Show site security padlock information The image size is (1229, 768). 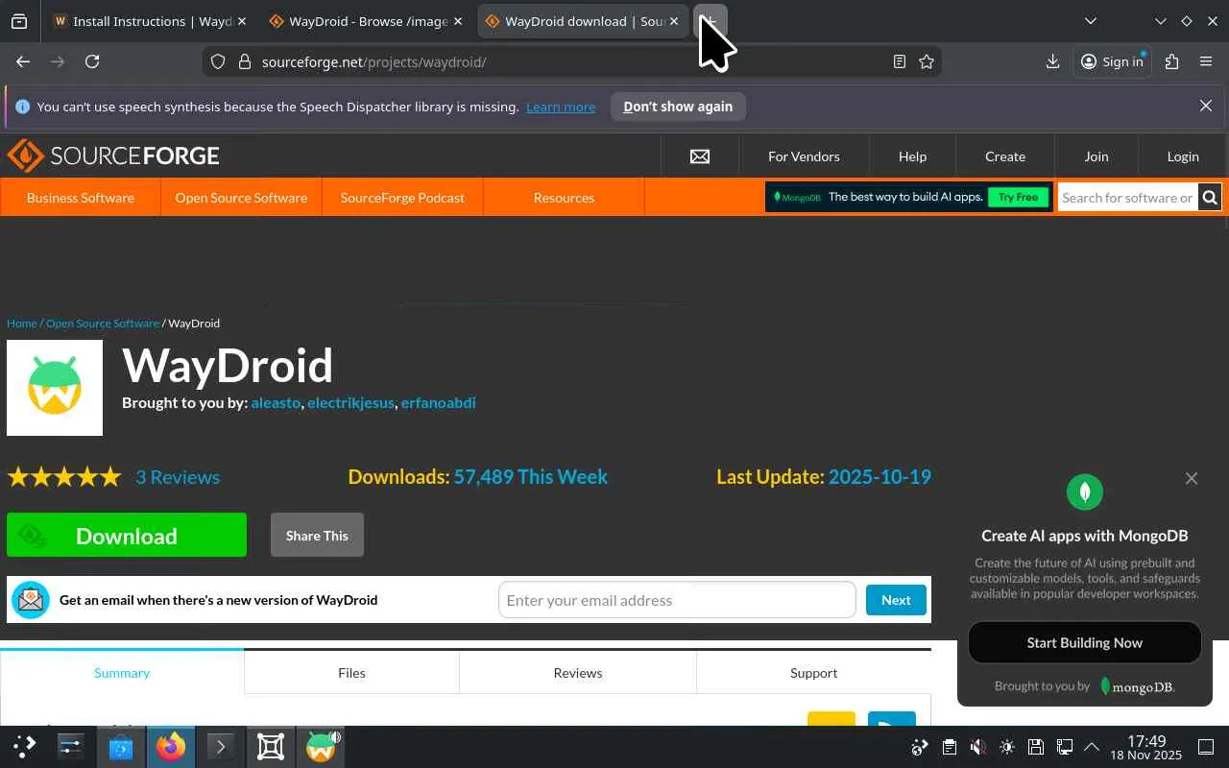point(244,61)
